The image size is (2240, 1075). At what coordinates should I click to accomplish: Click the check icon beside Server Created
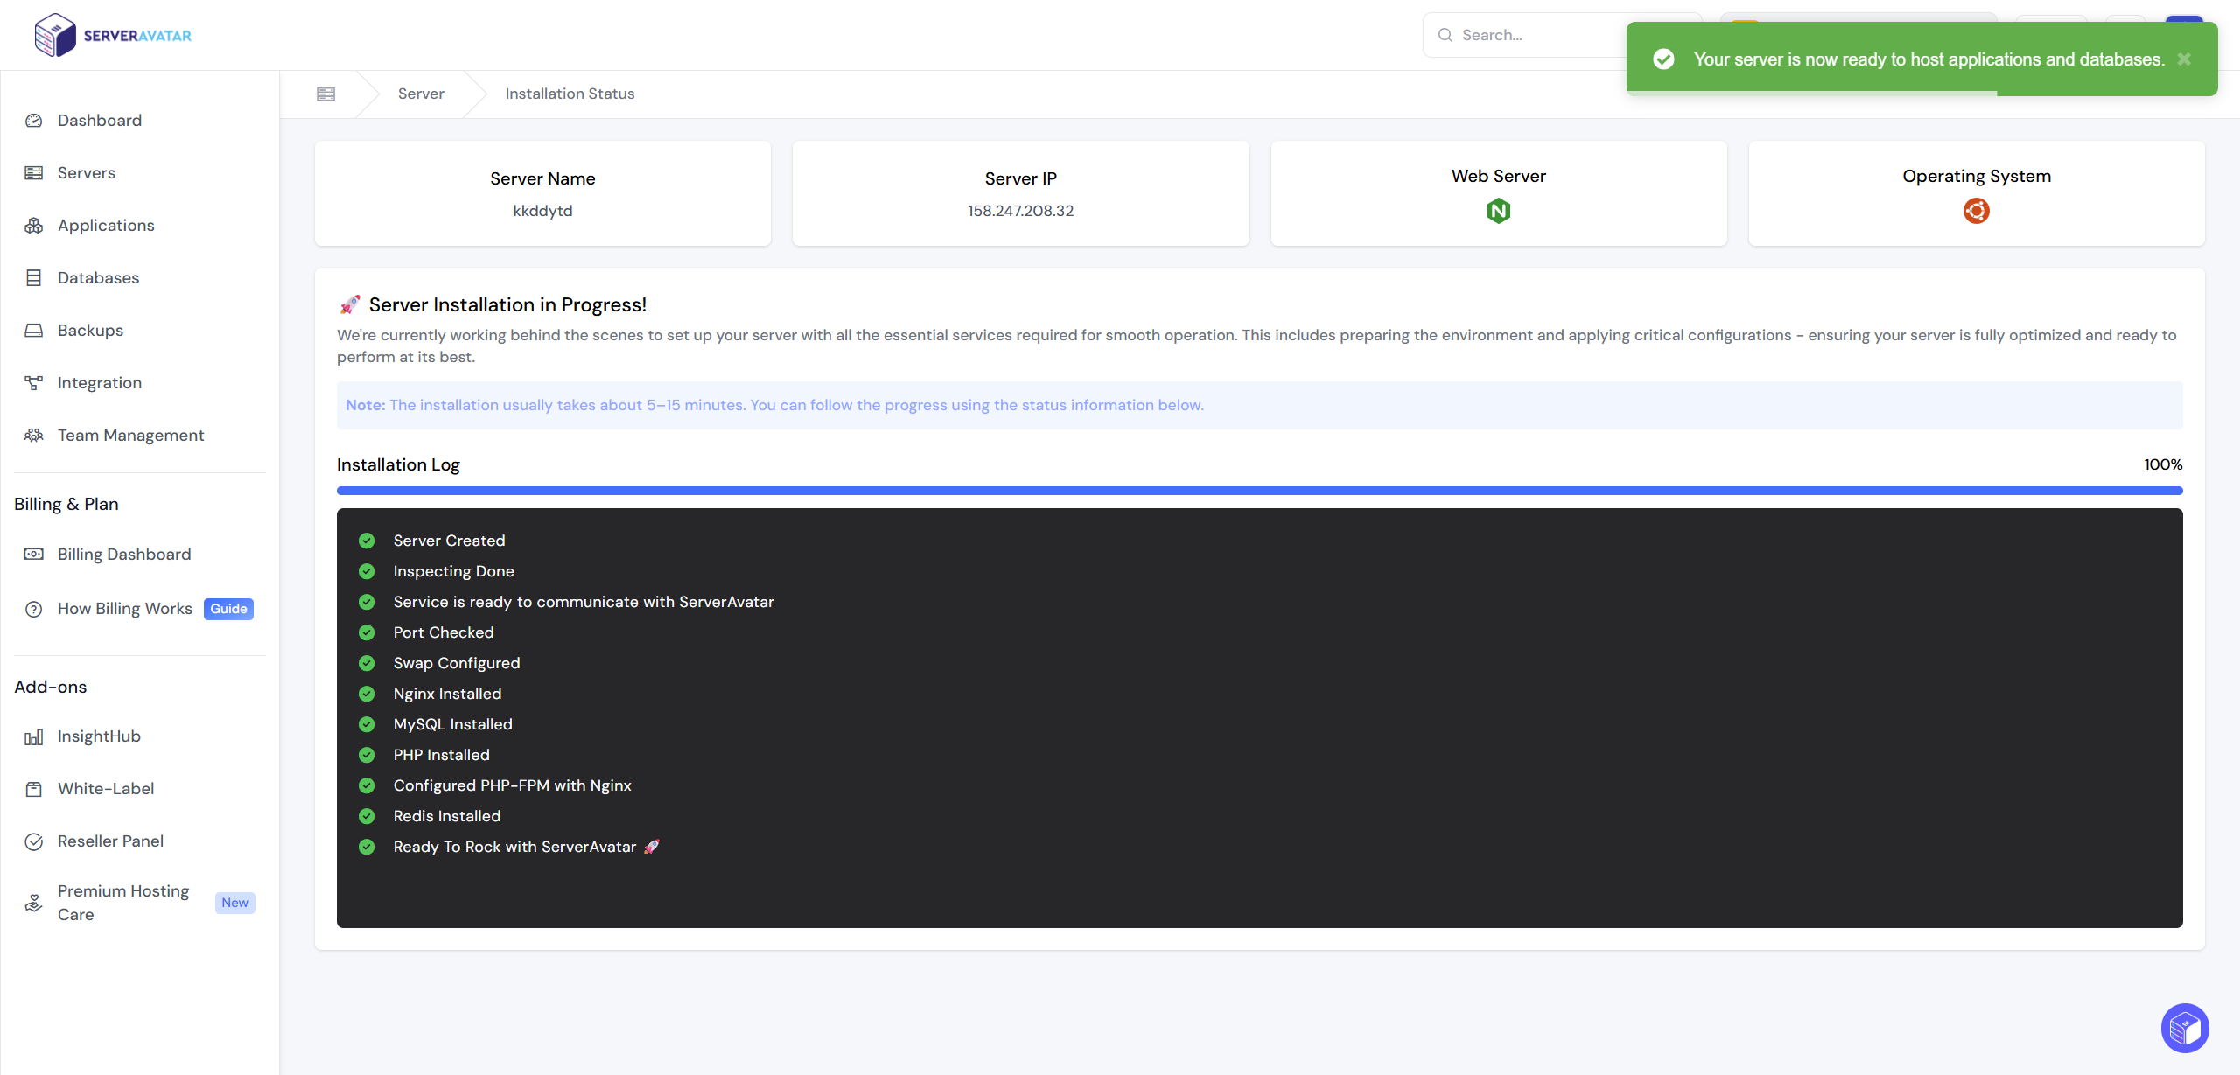[x=367, y=541]
